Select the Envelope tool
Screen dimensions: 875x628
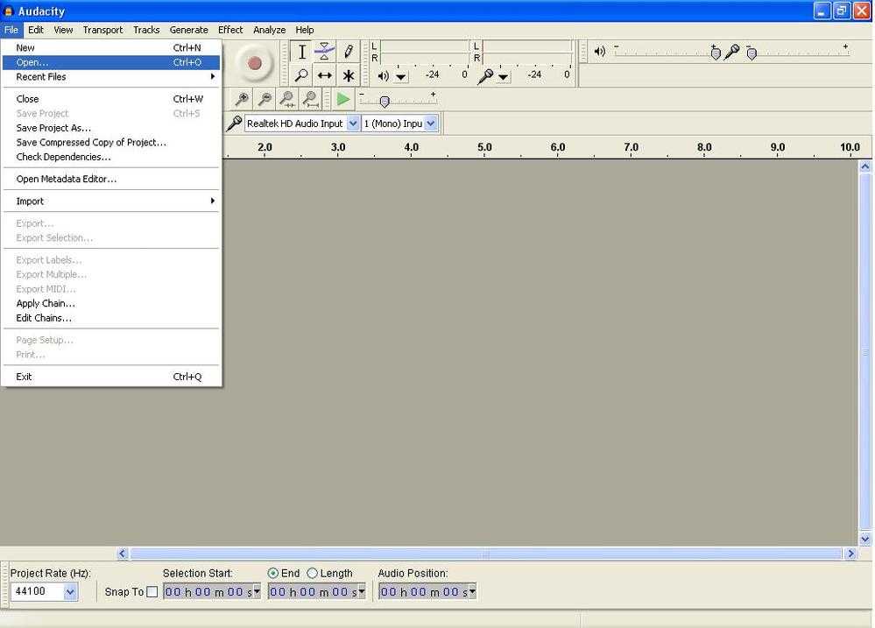point(324,52)
